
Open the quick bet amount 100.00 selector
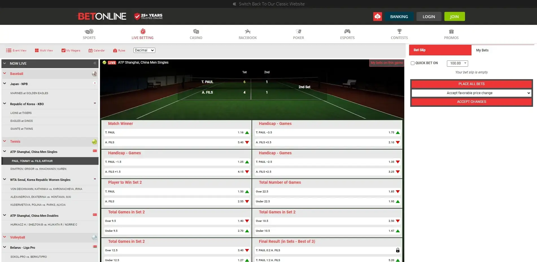[457, 63]
